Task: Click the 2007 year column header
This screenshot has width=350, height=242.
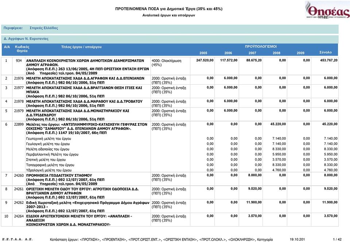Action: (x=252, y=53)
